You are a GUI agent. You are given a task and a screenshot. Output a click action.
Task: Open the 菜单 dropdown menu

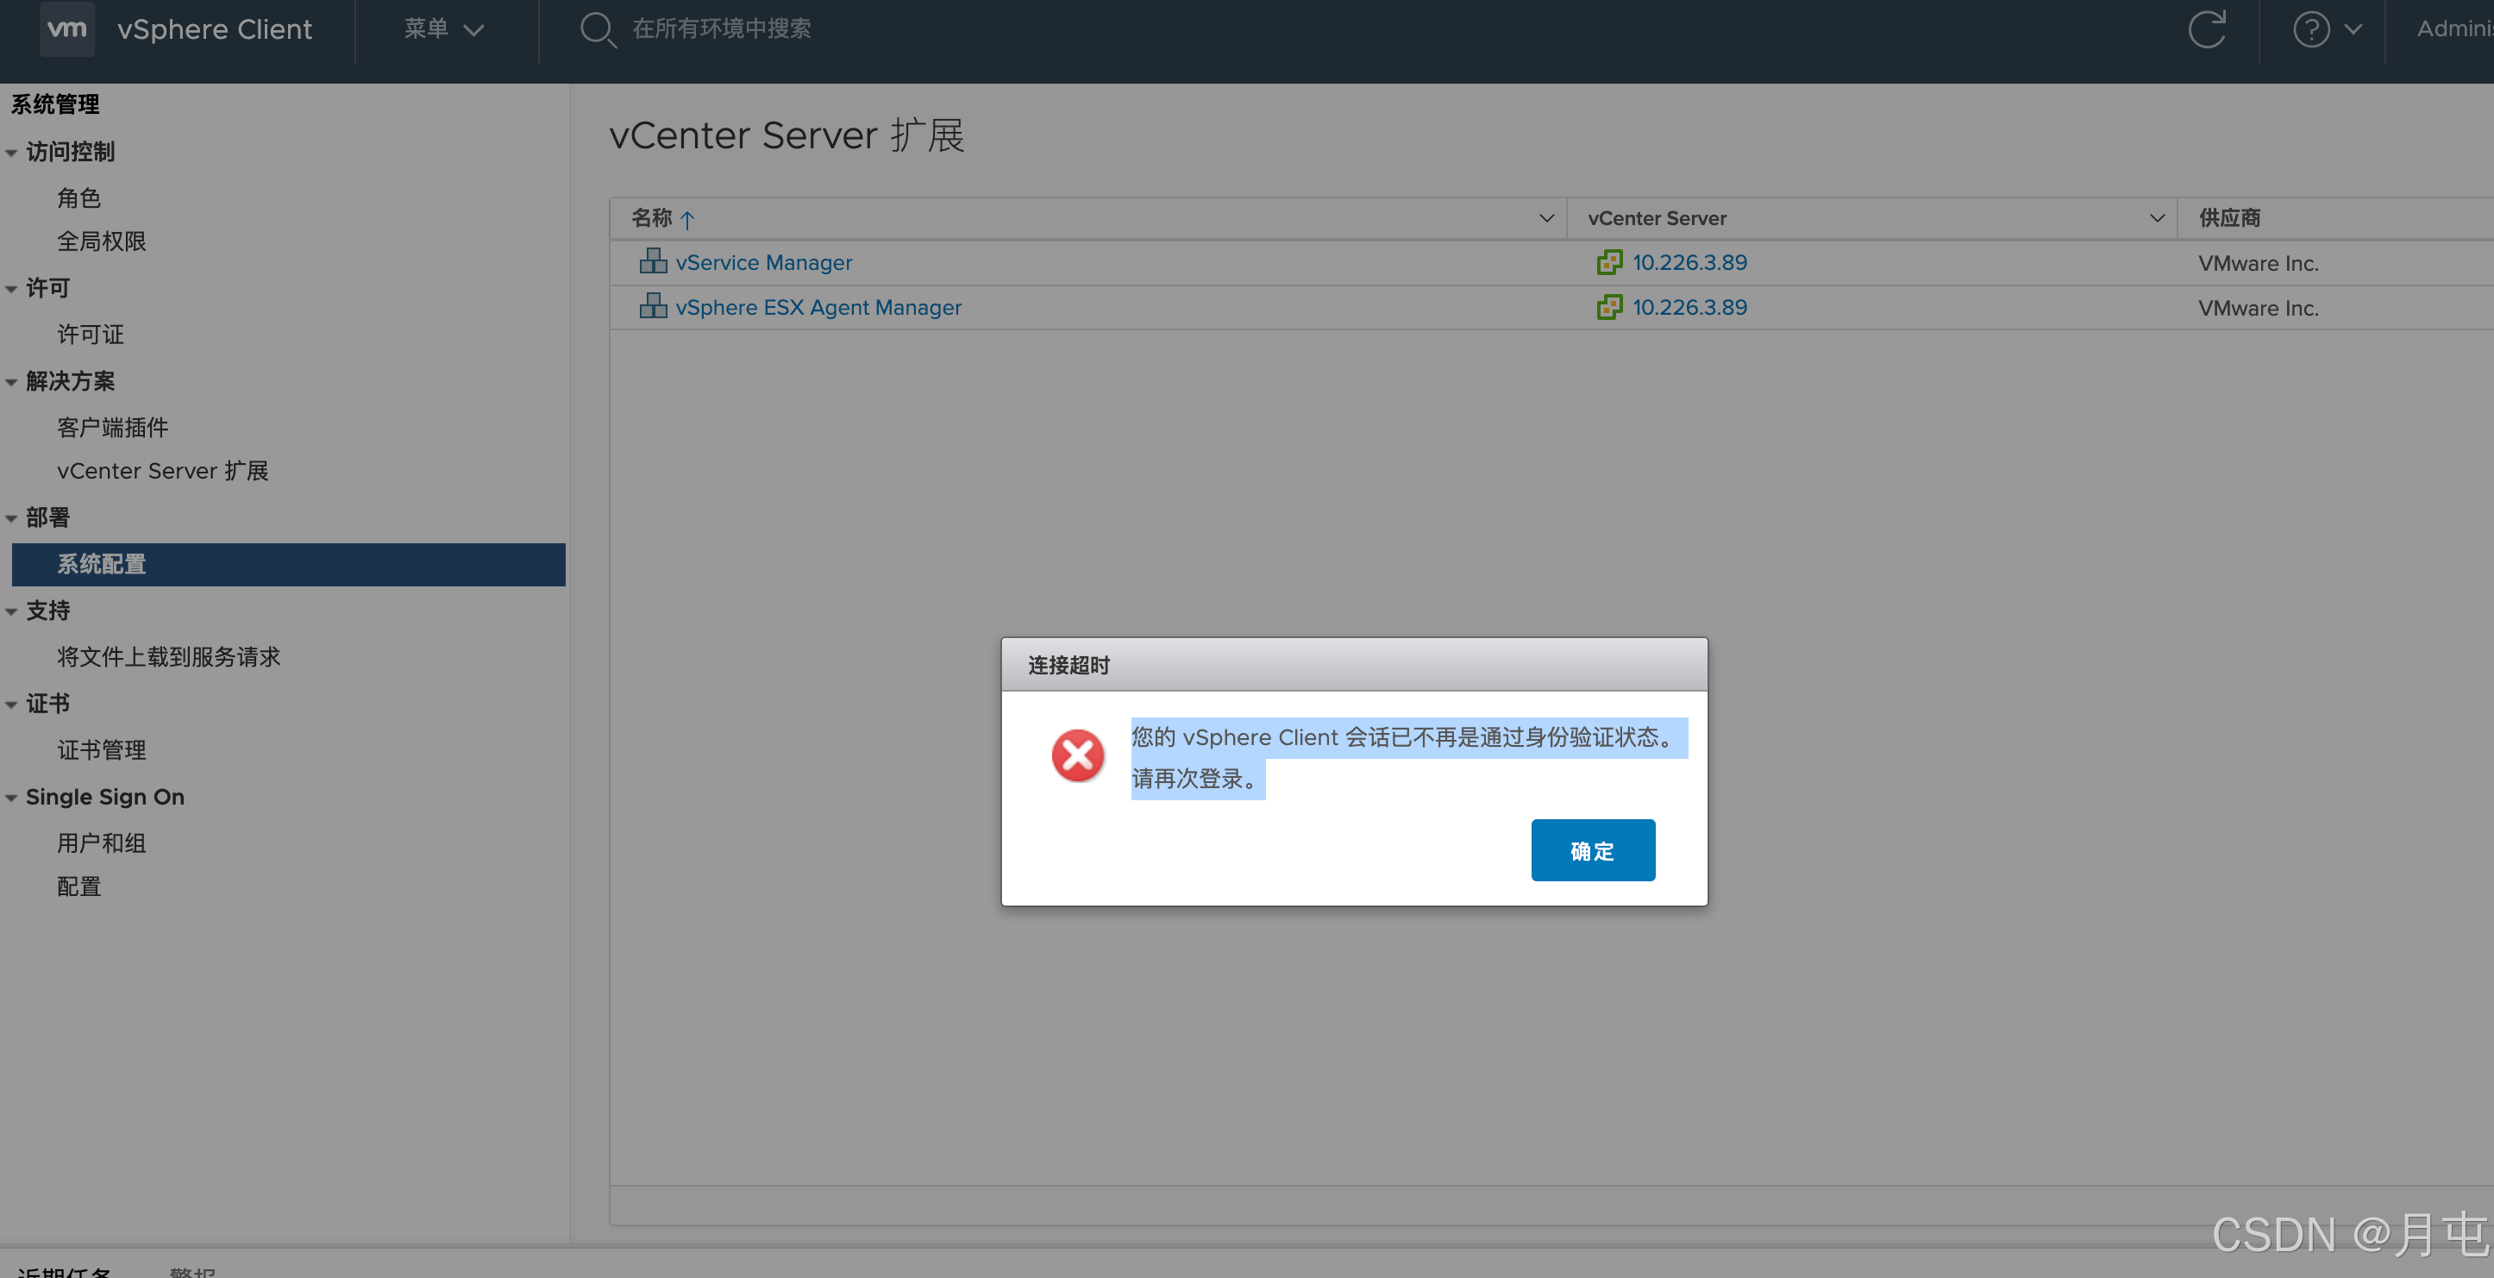442,29
